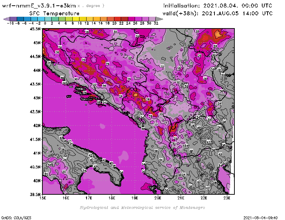
Task: Click the '15E' longitude label
Action: [x=43, y=198]
